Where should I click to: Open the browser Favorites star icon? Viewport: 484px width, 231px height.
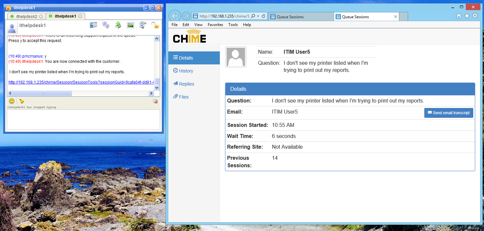click(467, 16)
